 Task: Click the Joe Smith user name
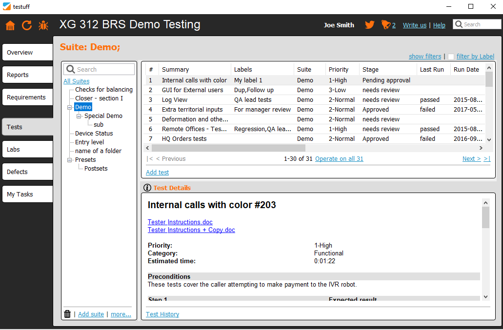pyautogui.click(x=339, y=25)
